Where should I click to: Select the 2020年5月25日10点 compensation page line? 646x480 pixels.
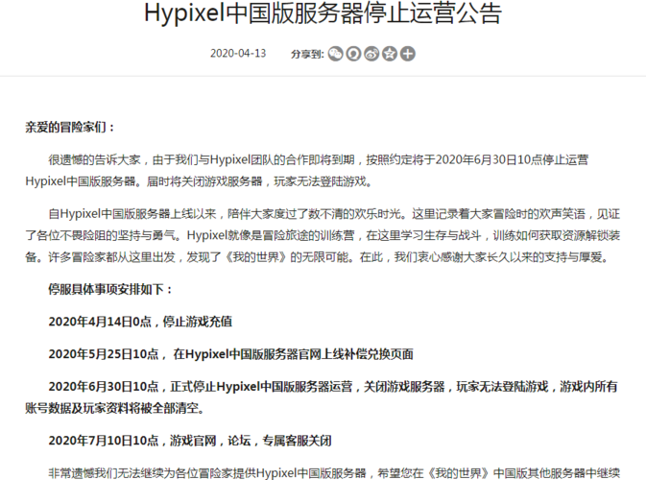(x=231, y=353)
